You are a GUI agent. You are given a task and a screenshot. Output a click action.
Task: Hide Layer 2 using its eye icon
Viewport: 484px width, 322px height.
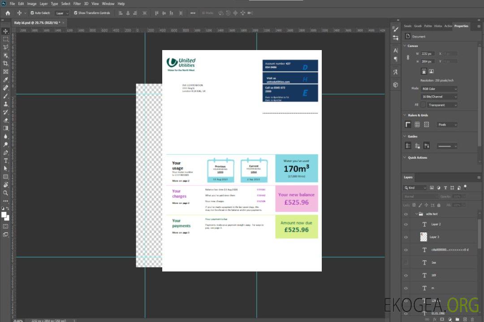(x=406, y=225)
